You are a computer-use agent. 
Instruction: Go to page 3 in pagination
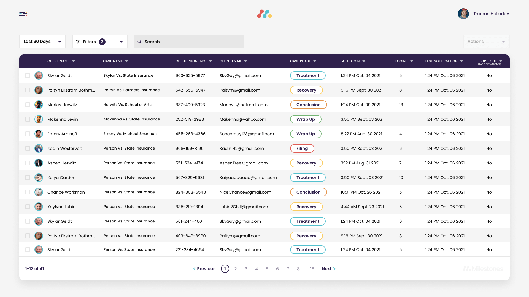[x=246, y=269]
